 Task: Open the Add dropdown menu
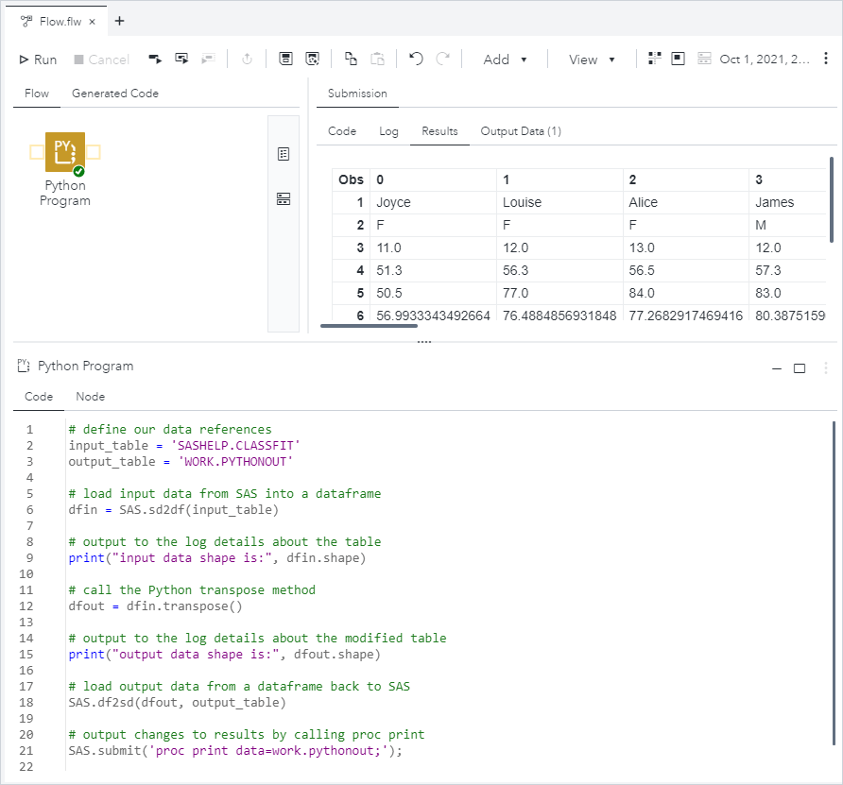[508, 60]
